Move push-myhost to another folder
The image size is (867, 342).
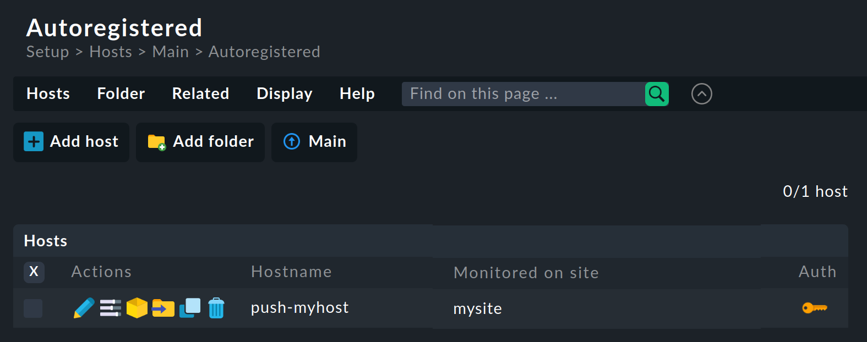click(163, 308)
